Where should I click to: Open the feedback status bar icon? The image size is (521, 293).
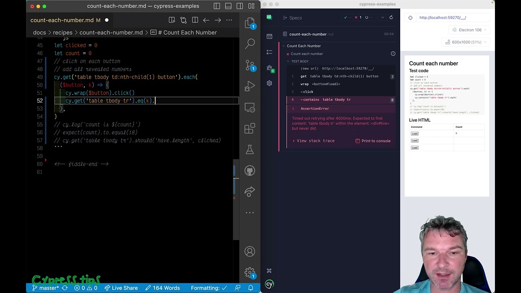coord(238,288)
